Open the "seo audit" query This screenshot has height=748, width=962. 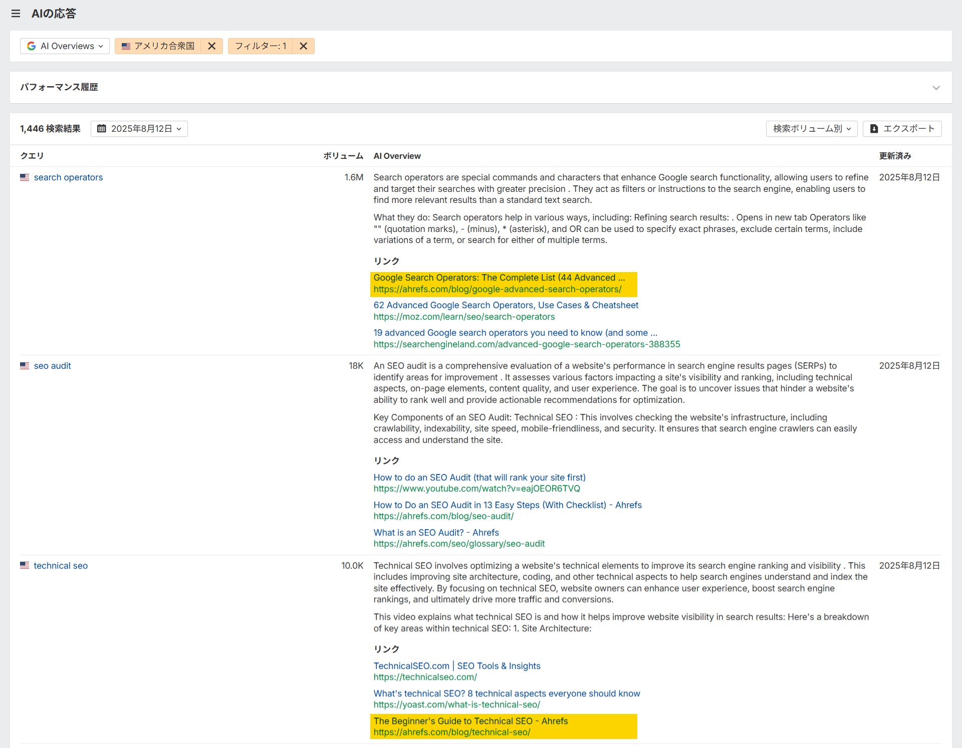(52, 365)
